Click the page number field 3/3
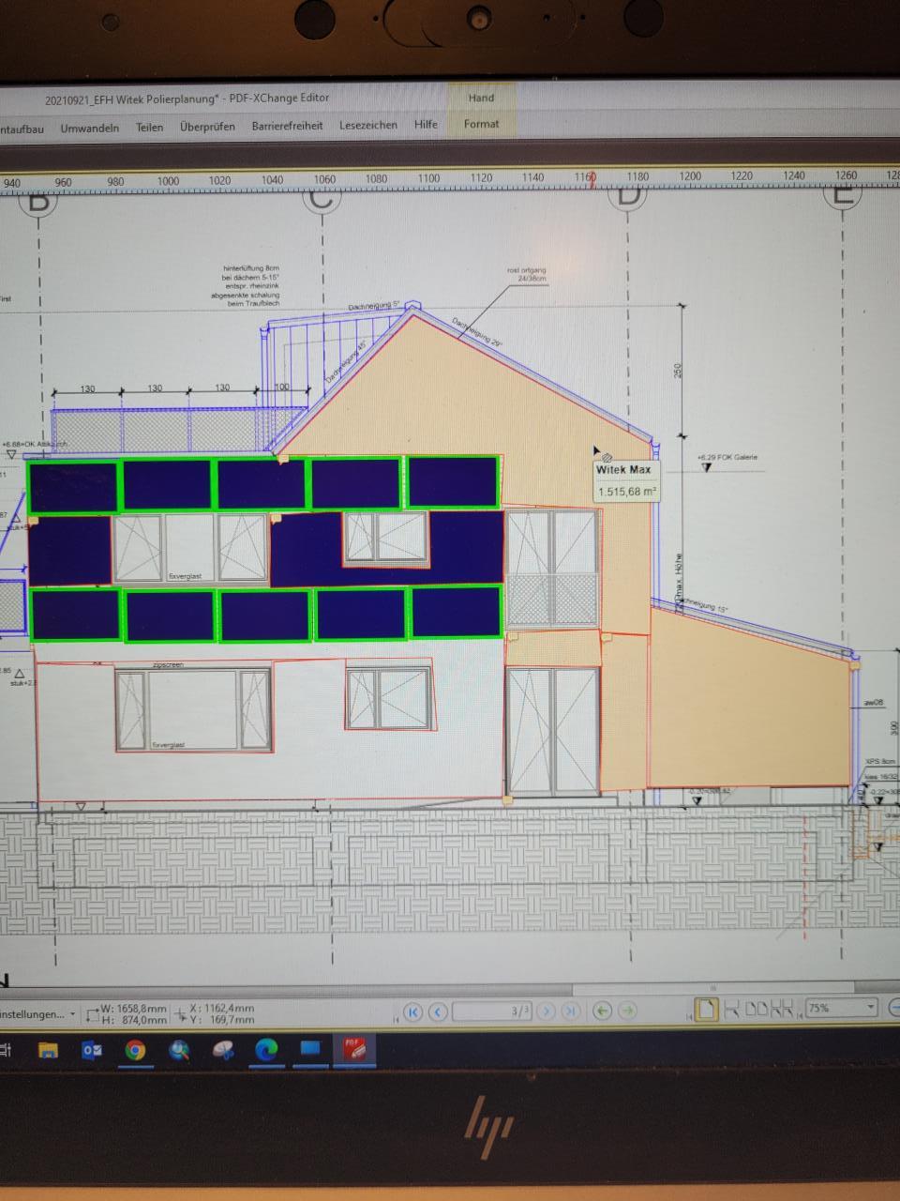The width and height of the screenshot is (900, 1201). point(490,1011)
